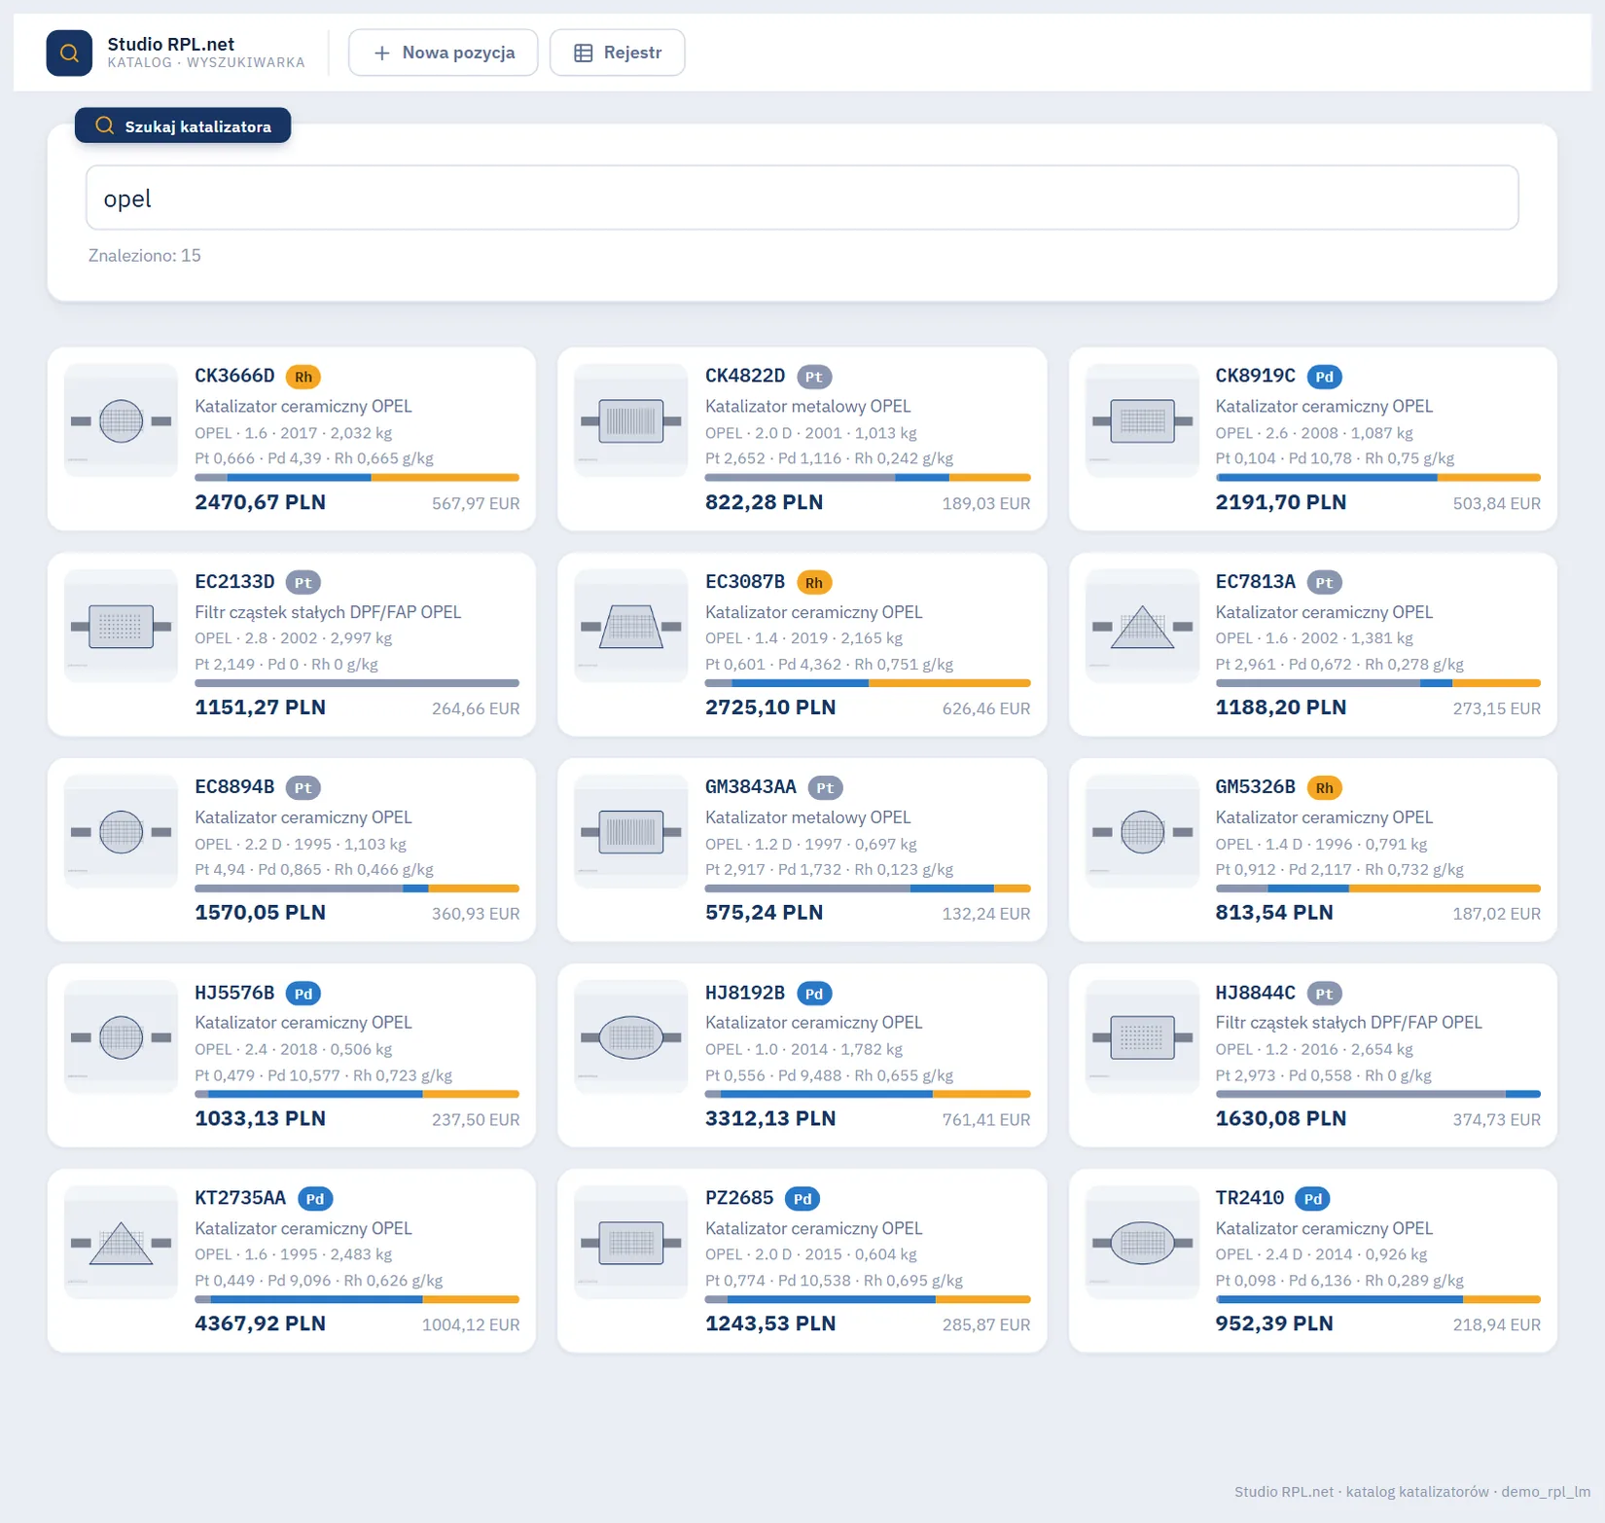
Task: Open the Nowa pozycja form
Action: point(443,53)
